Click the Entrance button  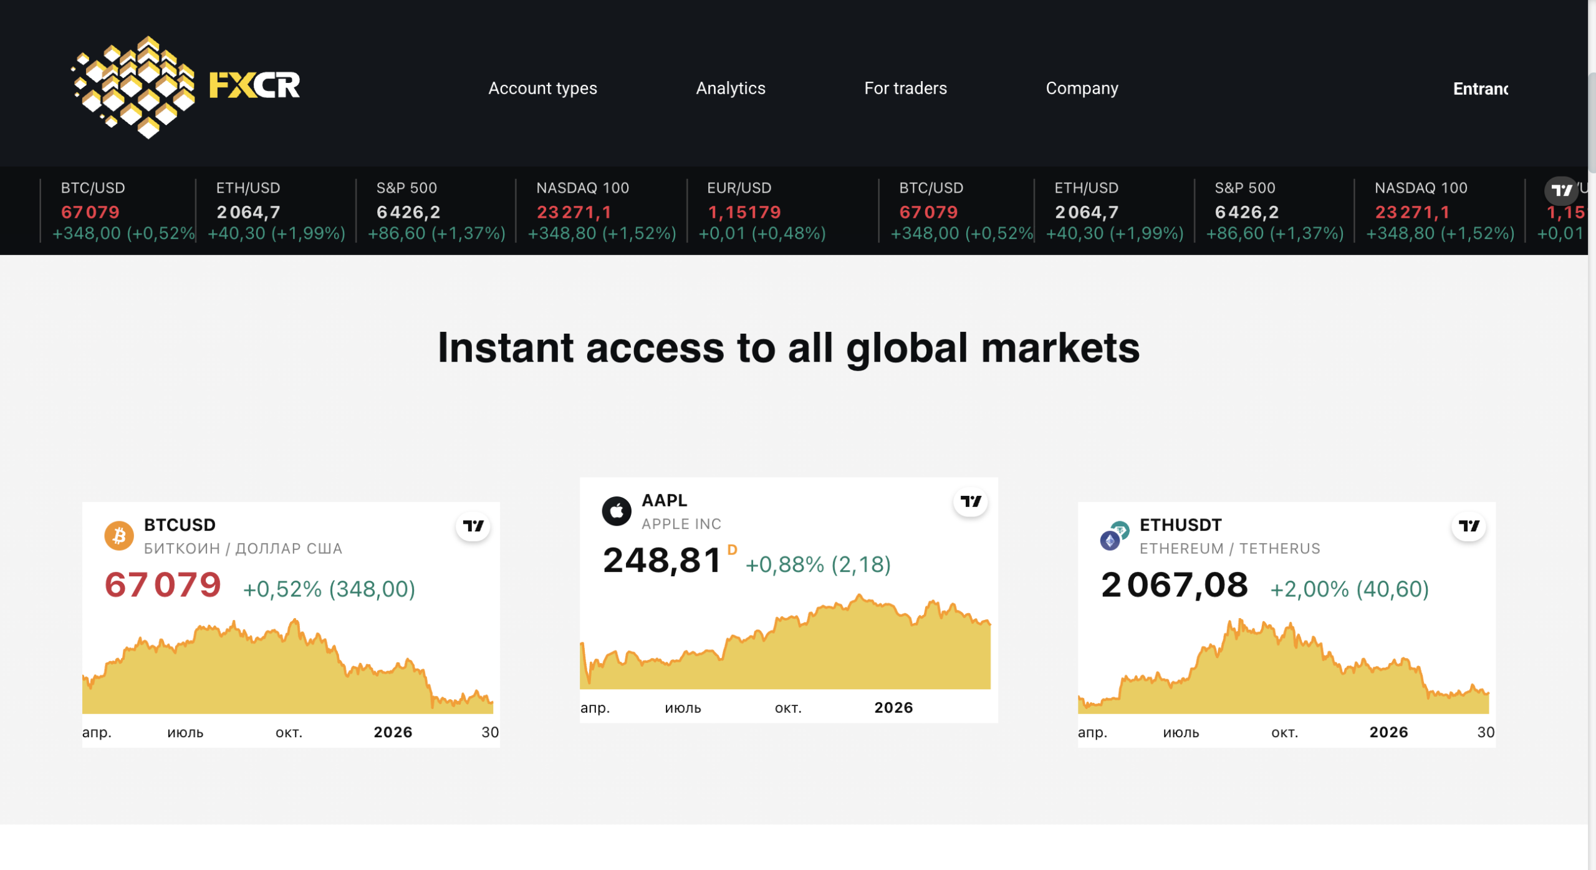point(1481,89)
